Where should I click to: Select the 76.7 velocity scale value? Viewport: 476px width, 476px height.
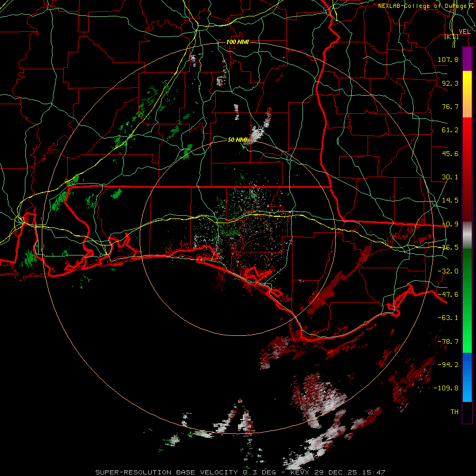(450, 106)
